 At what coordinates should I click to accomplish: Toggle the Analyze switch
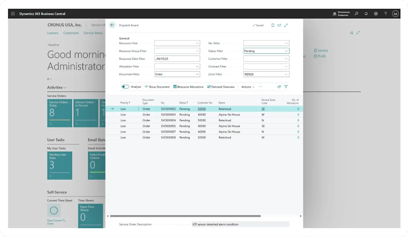pyautogui.click(x=125, y=87)
